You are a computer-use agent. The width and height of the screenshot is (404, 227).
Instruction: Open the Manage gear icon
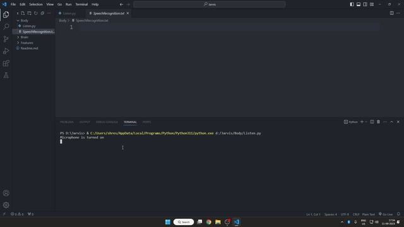(x=6, y=205)
